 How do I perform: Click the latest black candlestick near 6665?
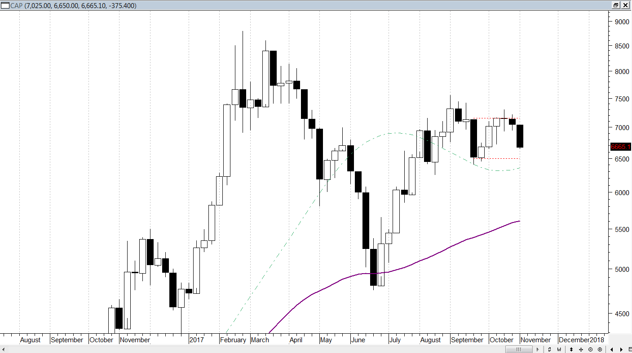tap(520, 136)
